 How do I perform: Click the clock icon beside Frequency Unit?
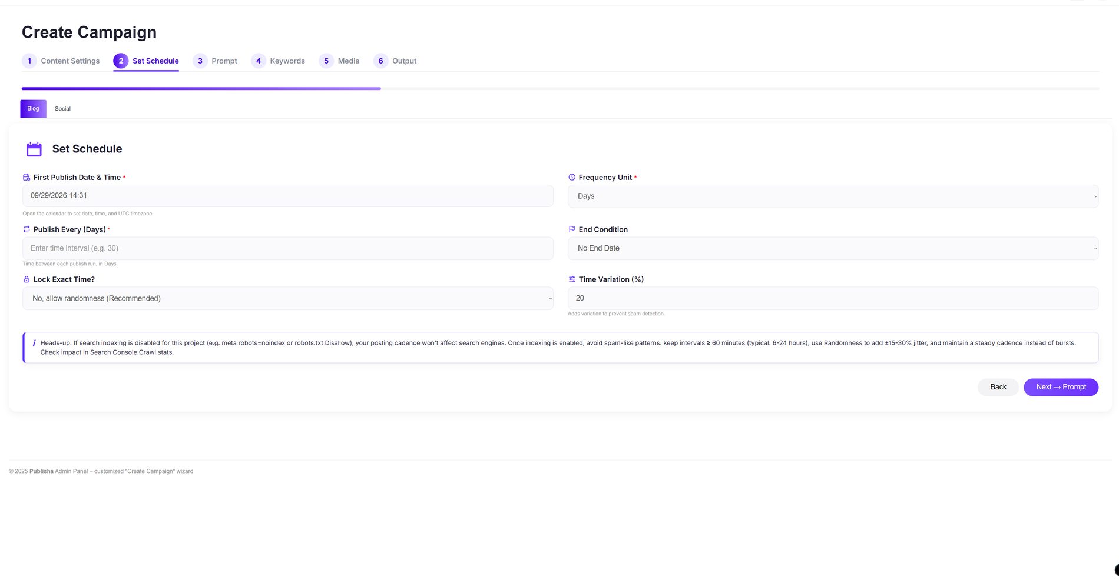[572, 178]
